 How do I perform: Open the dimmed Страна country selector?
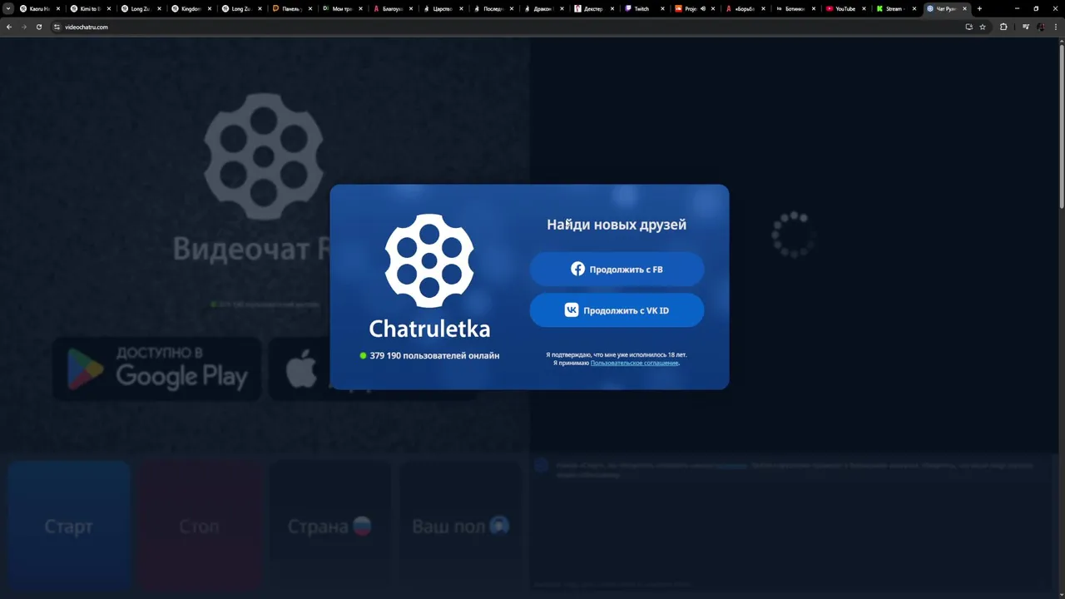pos(329,527)
